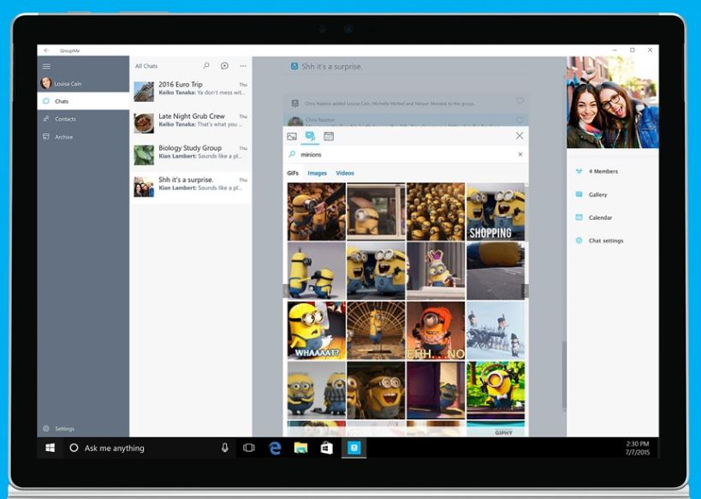Click the minions search input field
Image resolution: width=701 pixels, height=499 pixels.
tap(406, 154)
